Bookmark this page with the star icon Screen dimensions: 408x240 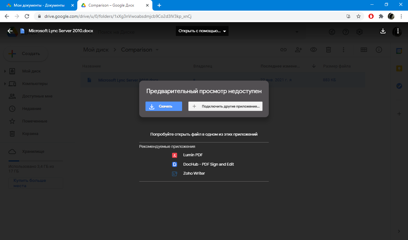pos(359,16)
